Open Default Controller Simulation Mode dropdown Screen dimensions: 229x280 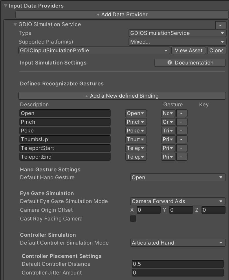177,243
